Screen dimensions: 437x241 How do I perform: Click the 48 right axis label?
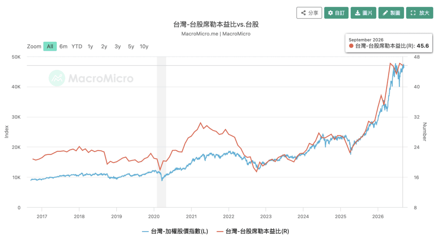417,57
